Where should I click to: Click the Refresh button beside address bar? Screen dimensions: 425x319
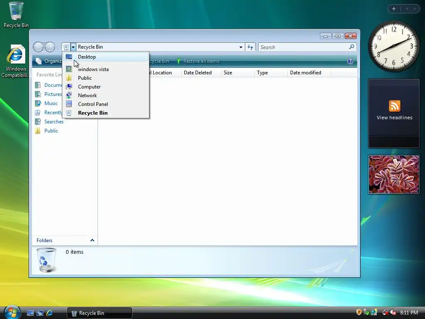point(250,47)
